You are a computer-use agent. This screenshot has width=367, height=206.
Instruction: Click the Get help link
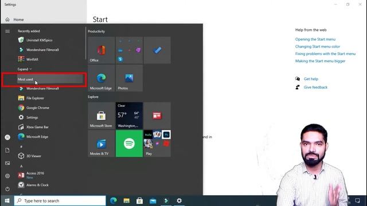point(311,79)
